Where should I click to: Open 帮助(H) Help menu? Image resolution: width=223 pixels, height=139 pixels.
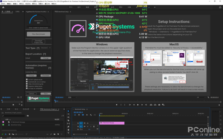click(x=54, y=4)
